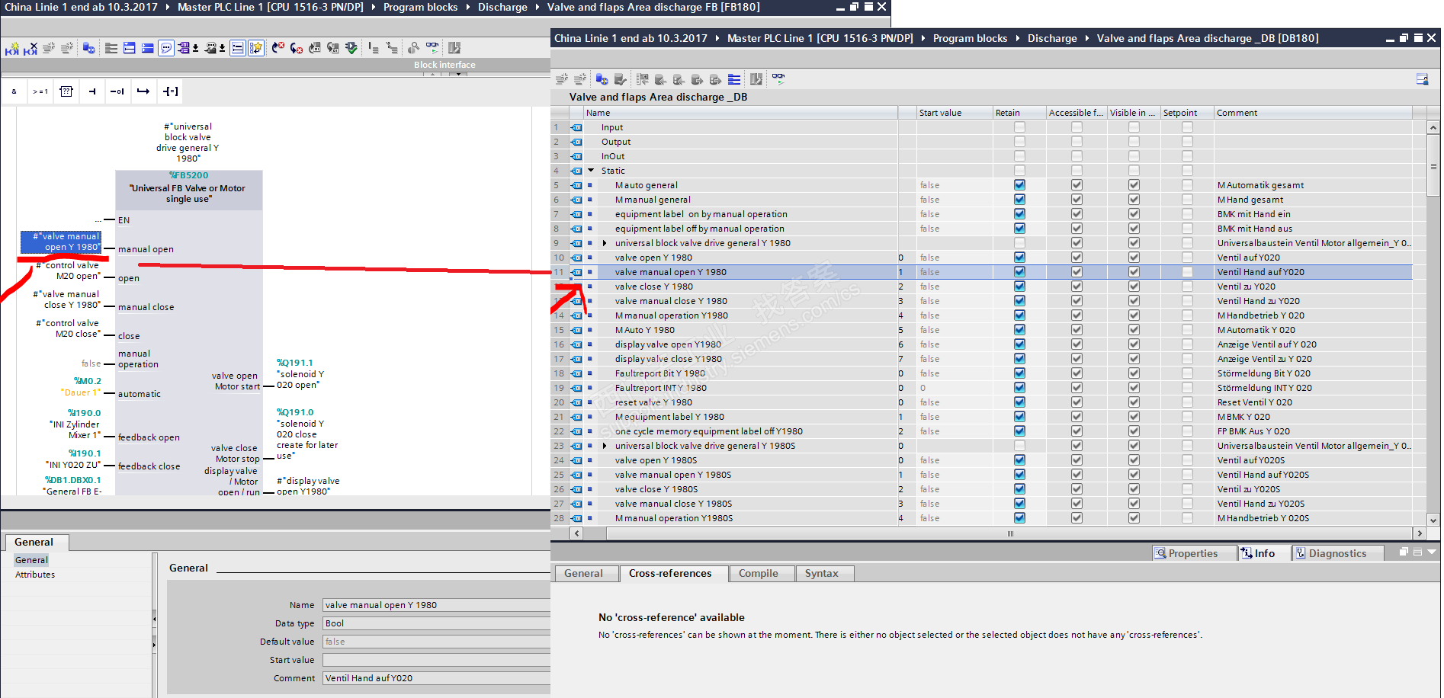
Task: Click the Name field 'valve manual open Y 1980'
Action: (436, 605)
